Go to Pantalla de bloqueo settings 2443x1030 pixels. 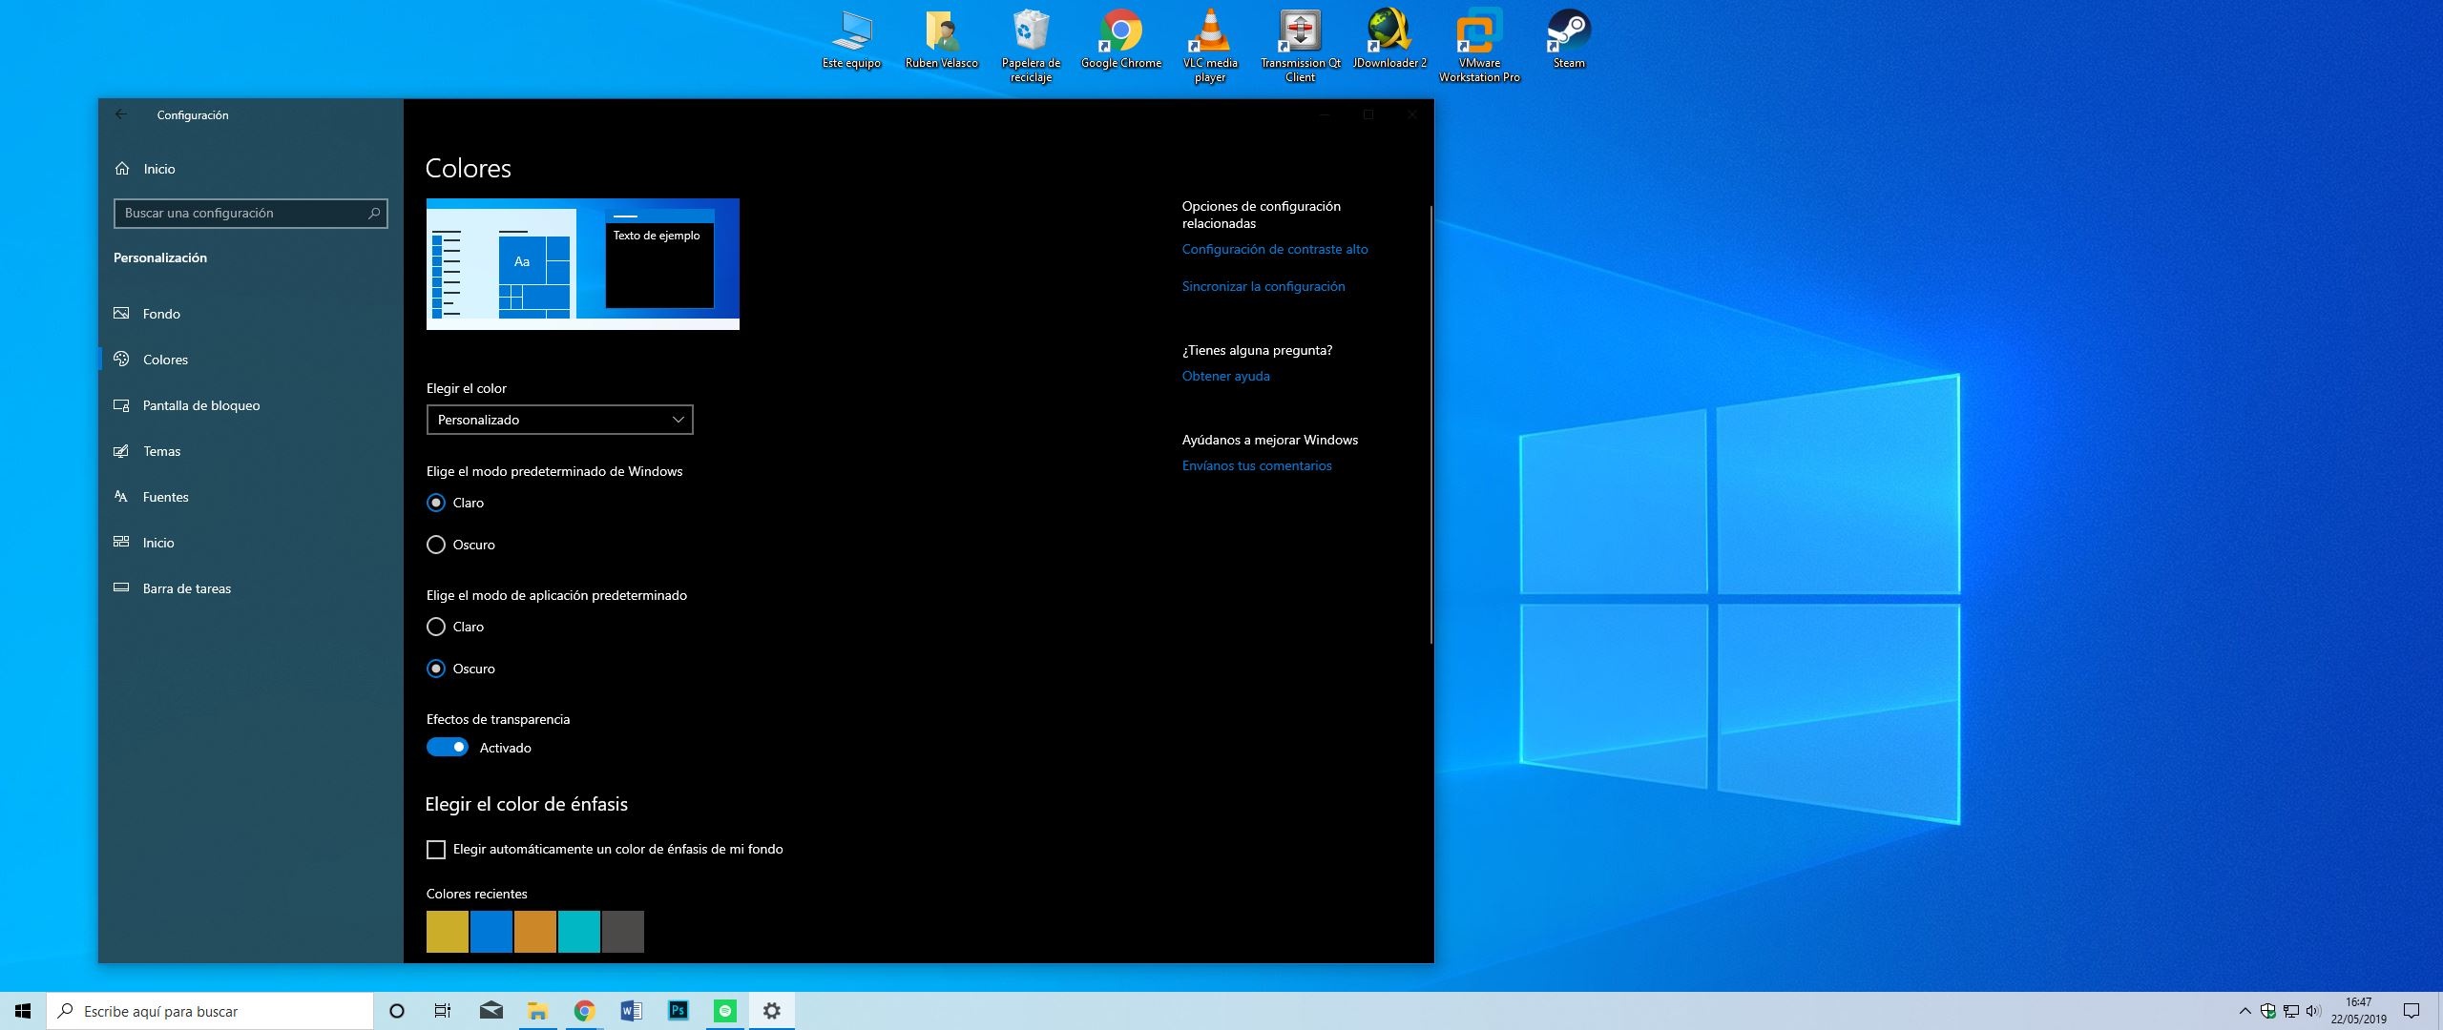coord(200,405)
